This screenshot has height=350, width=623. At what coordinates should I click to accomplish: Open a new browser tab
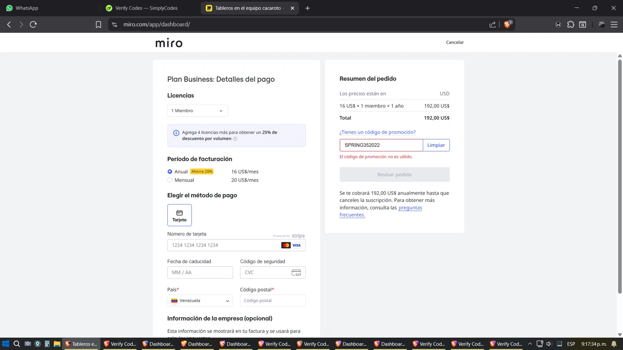(308, 8)
